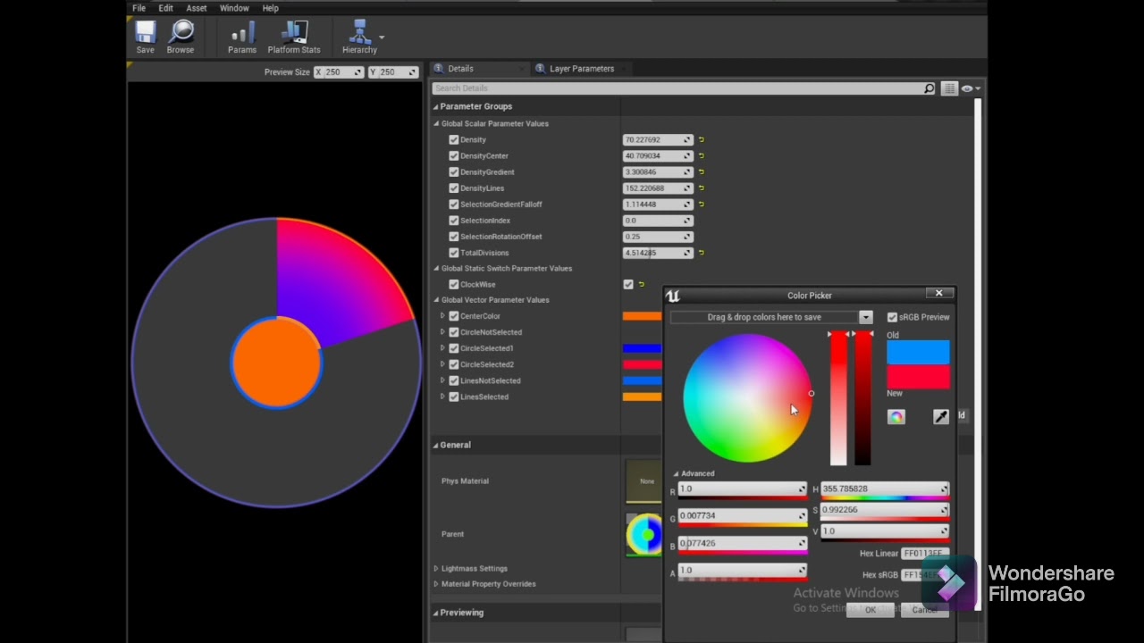Image resolution: width=1144 pixels, height=643 pixels.
Task: Toggle the ClockWise switch value checkbox
Action: coord(628,284)
